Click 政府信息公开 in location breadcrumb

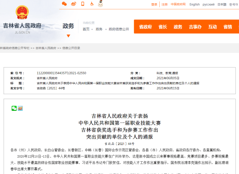point(119,29)
